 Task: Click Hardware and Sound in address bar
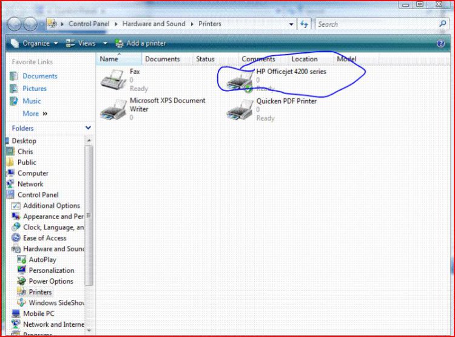click(154, 24)
